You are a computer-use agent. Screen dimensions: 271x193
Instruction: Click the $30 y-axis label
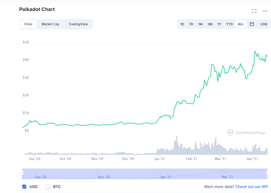26,77
